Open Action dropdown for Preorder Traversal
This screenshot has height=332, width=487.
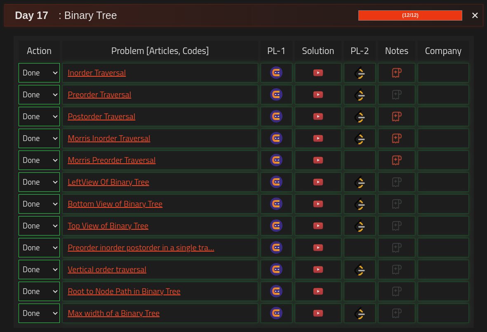pos(39,94)
